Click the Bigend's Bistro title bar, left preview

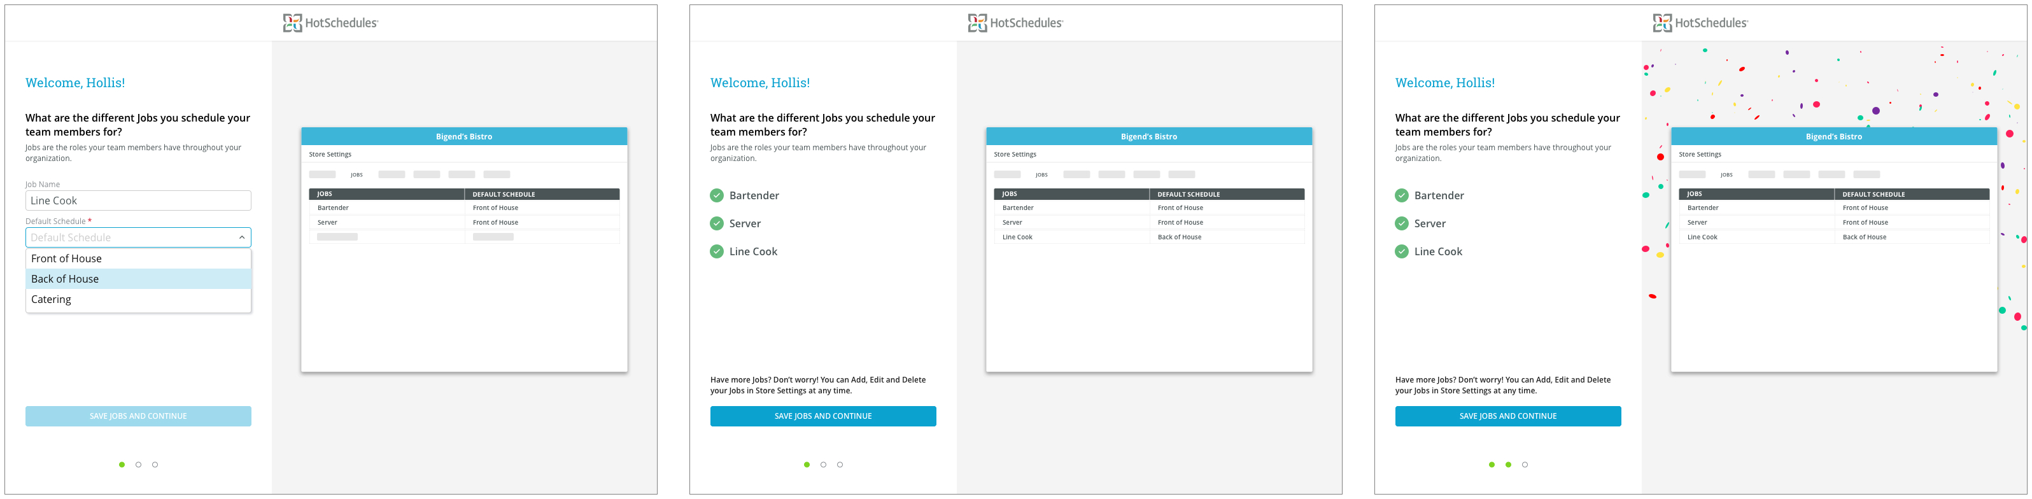pyautogui.click(x=464, y=136)
